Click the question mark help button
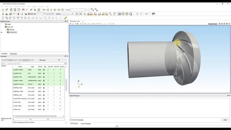231x130 pixels. [59, 60]
